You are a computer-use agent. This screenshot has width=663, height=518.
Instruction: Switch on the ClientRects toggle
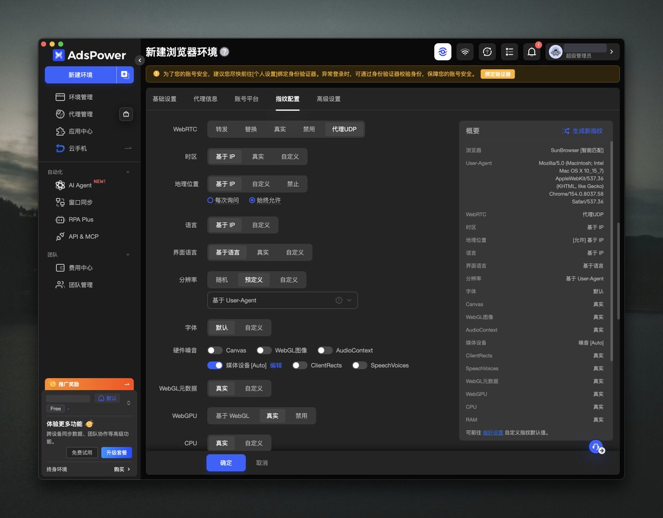click(x=299, y=365)
